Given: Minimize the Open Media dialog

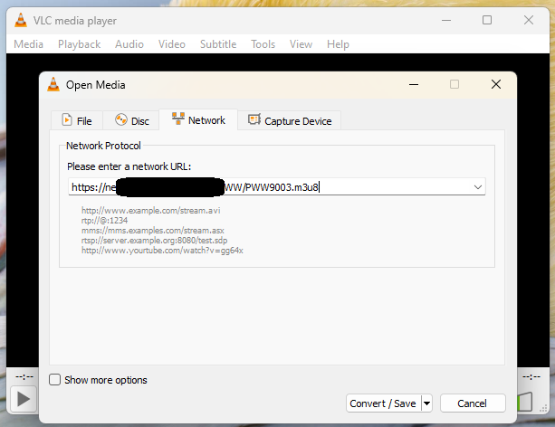Looking at the screenshot, I should (x=414, y=84).
